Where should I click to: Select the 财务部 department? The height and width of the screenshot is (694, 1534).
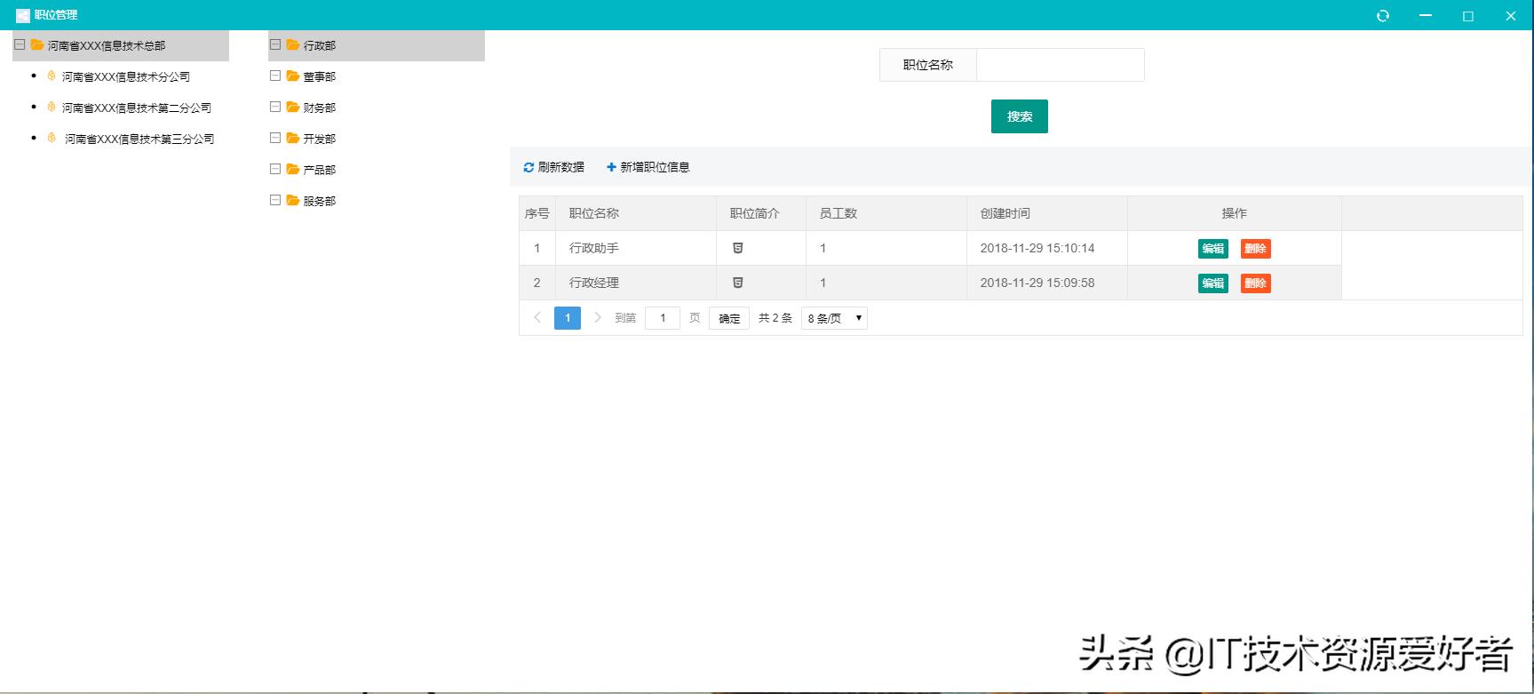tap(320, 108)
